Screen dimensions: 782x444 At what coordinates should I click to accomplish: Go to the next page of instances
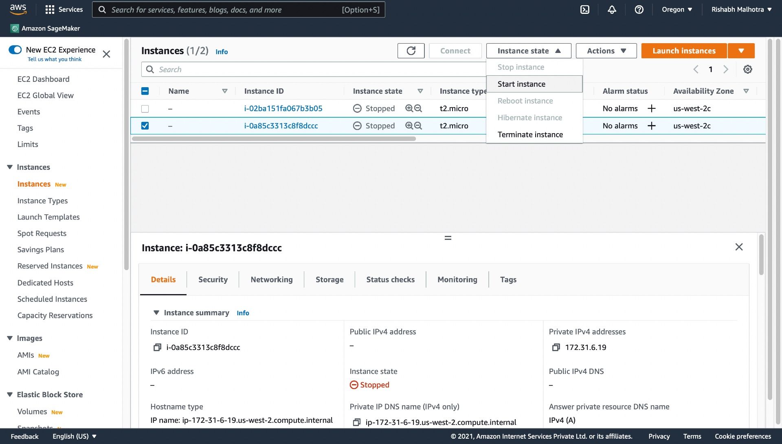[x=726, y=69]
